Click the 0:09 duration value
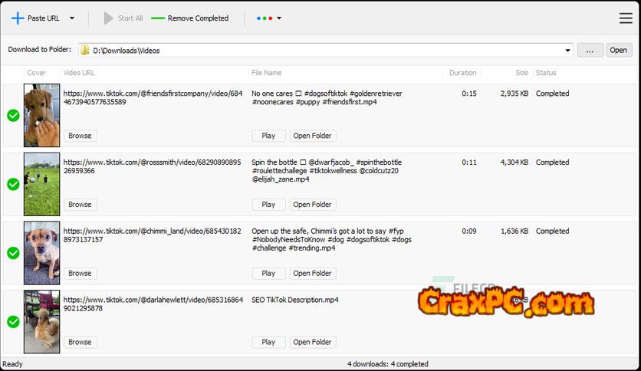The height and width of the screenshot is (371, 641). 469,231
